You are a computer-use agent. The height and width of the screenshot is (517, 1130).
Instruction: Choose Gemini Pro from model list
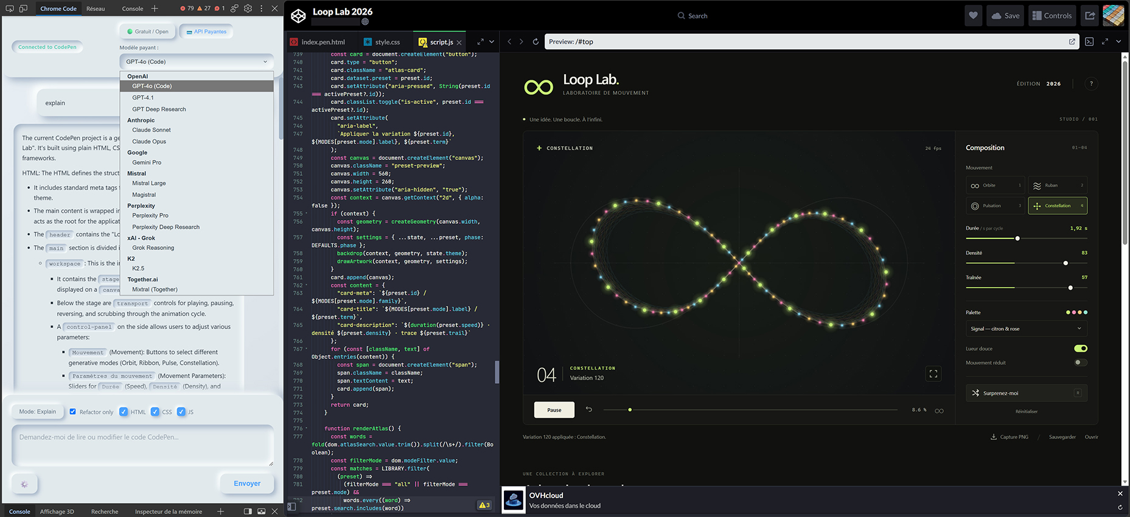coord(197,162)
